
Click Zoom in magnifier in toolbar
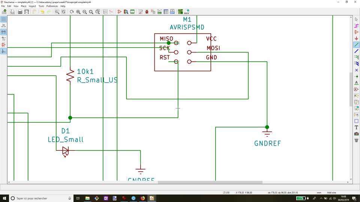(78, 12)
